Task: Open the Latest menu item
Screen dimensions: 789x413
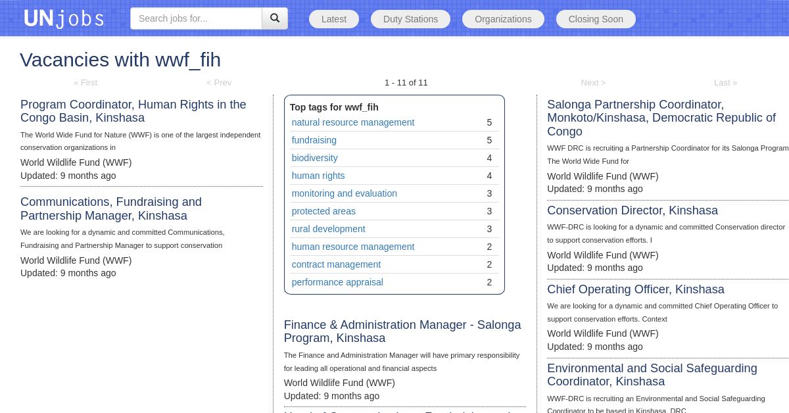Action: pos(334,19)
